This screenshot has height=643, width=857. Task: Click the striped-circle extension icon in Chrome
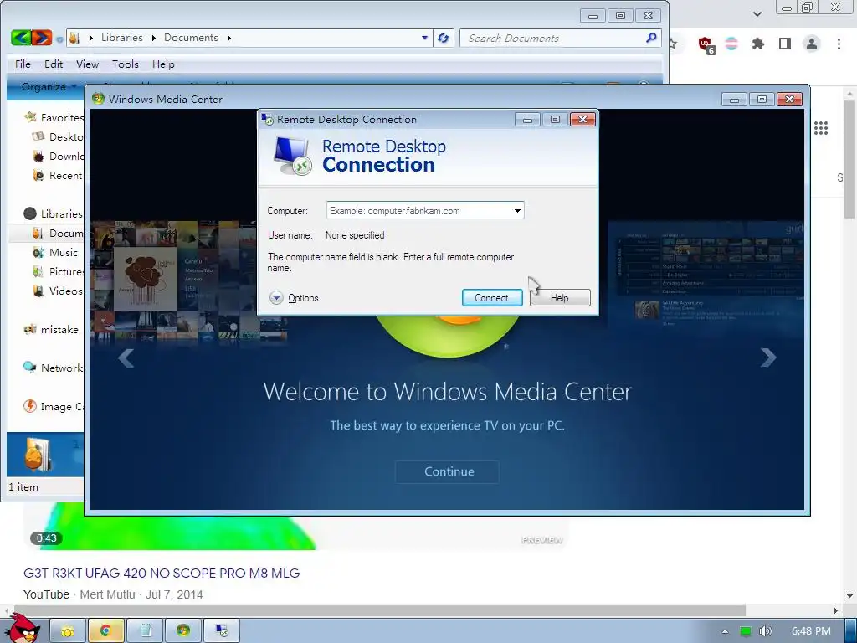pyautogui.click(x=731, y=44)
